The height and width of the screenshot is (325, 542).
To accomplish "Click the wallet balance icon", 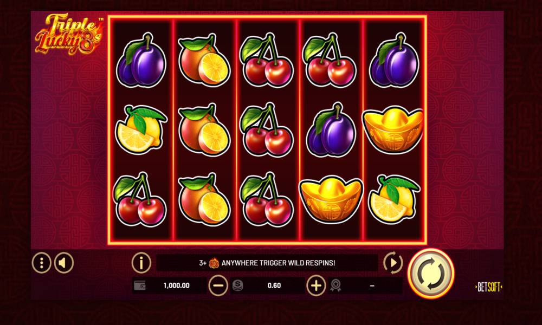I will [140, 285].
